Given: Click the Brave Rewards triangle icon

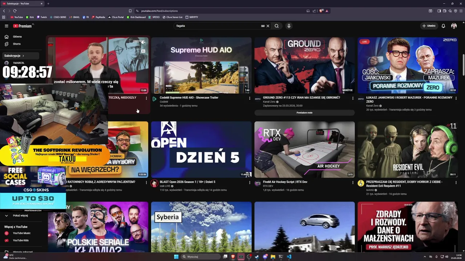Looking at the screenshot, I should coord(327,11).
